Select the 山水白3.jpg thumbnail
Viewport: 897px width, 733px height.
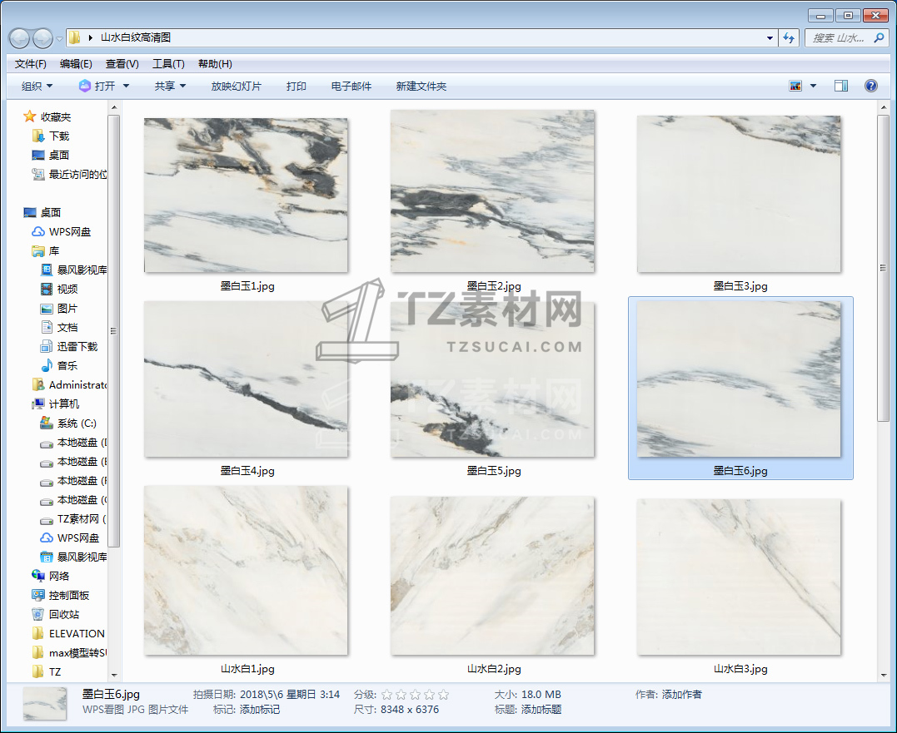[x=739, y=577]
